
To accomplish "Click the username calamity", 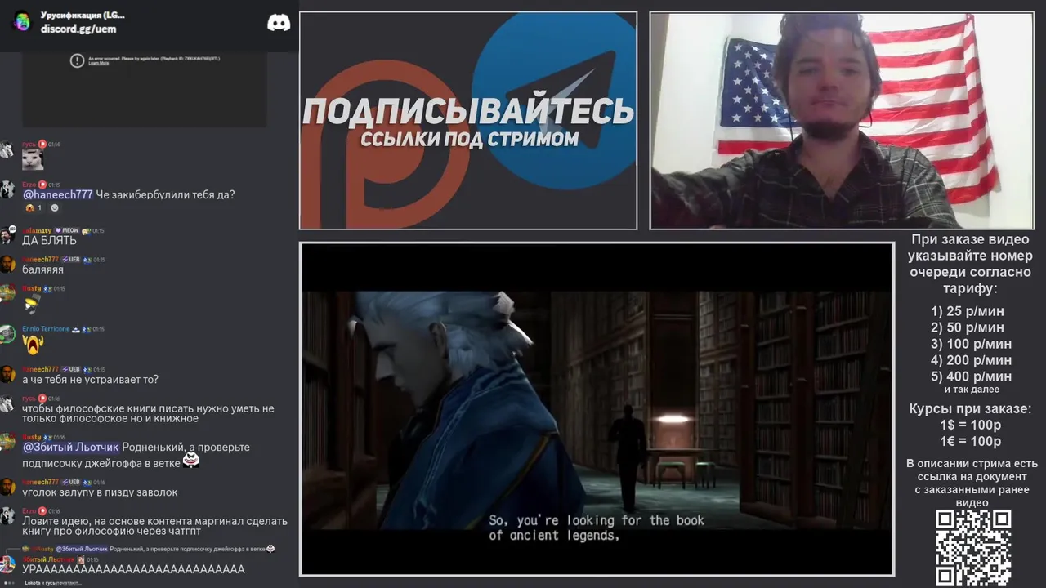I will [x=37, y=231].
